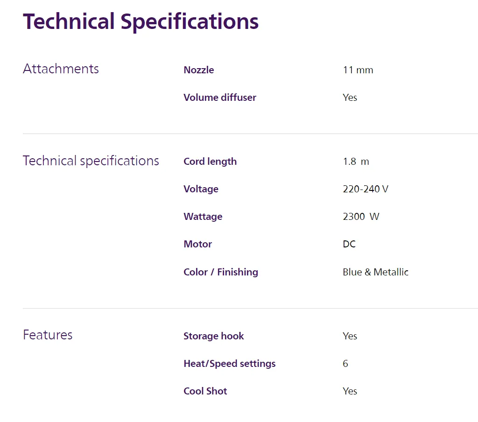Click the Nozzle spec label

(x=199, y=70)
